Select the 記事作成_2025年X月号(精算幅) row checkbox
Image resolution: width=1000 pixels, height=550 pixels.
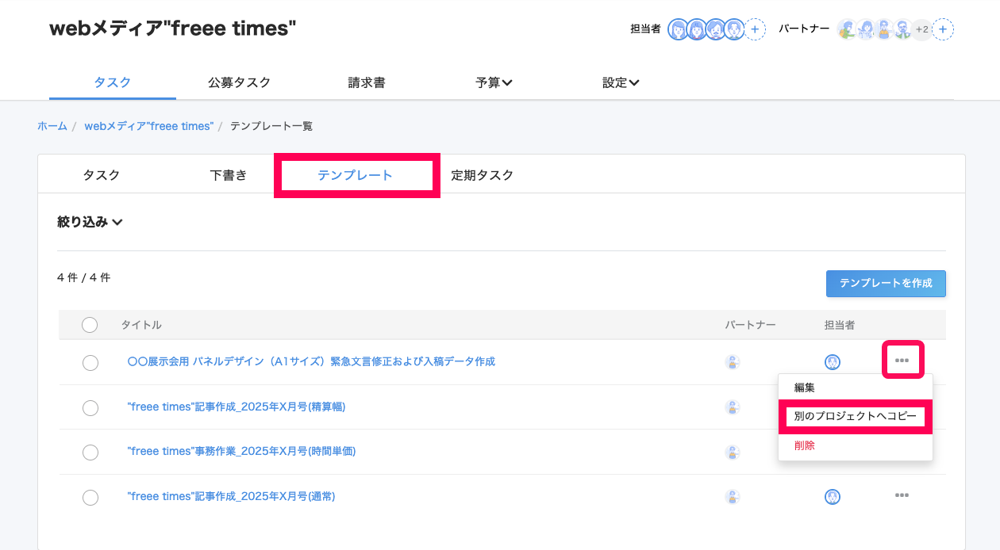click(x=90, y=407)
